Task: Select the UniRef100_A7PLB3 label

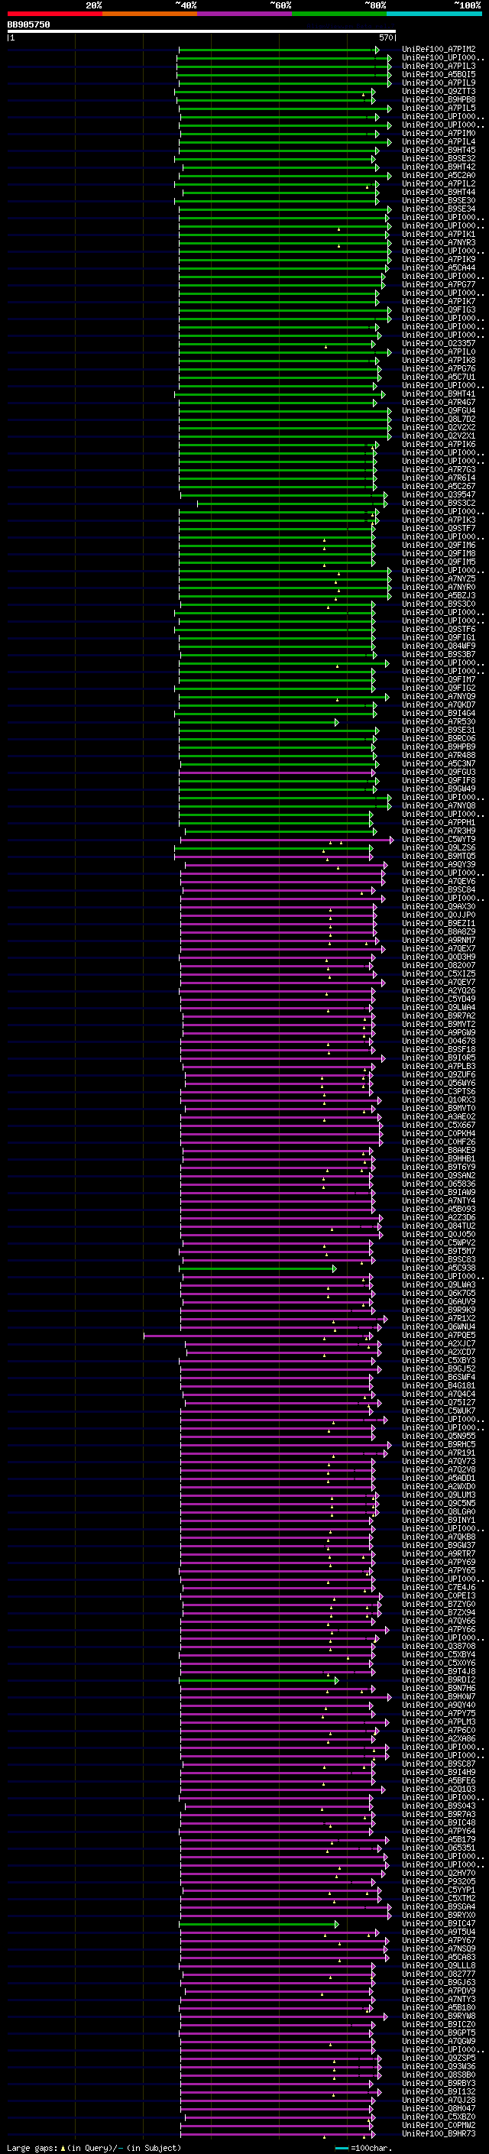Action: [x=439, y=1066]
